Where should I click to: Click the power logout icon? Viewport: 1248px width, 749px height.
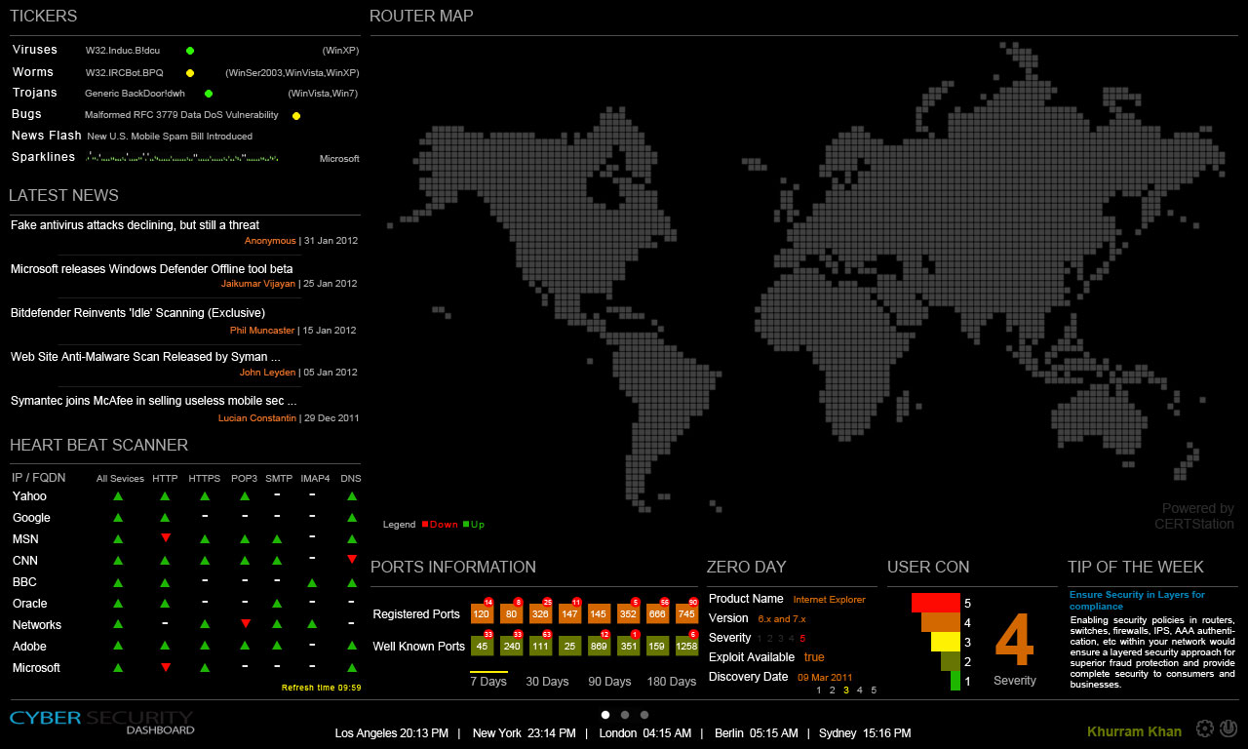[x=1228, y=728]
